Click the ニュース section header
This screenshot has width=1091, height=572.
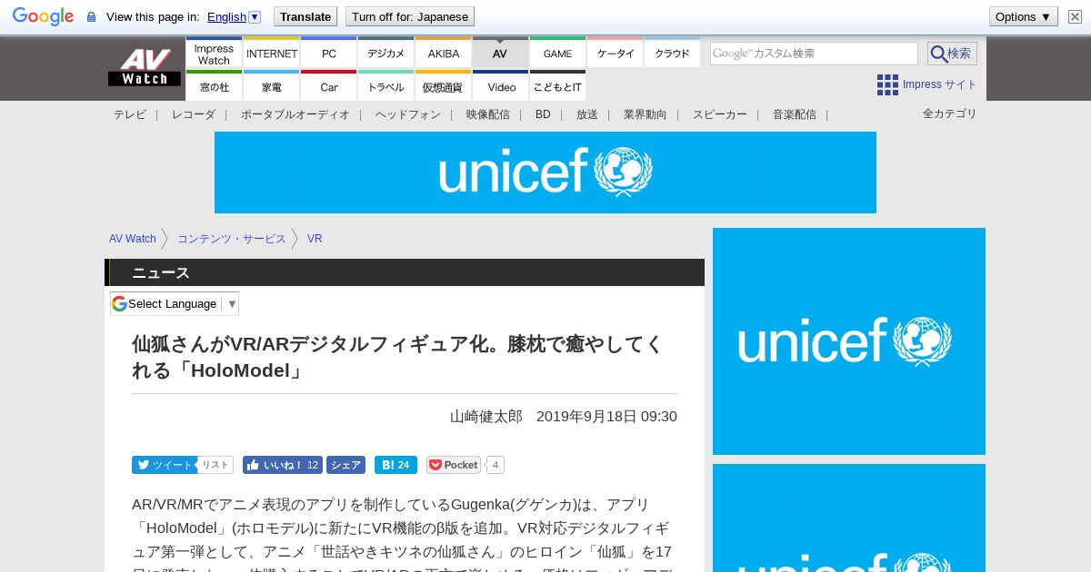[x=405, y=272]
